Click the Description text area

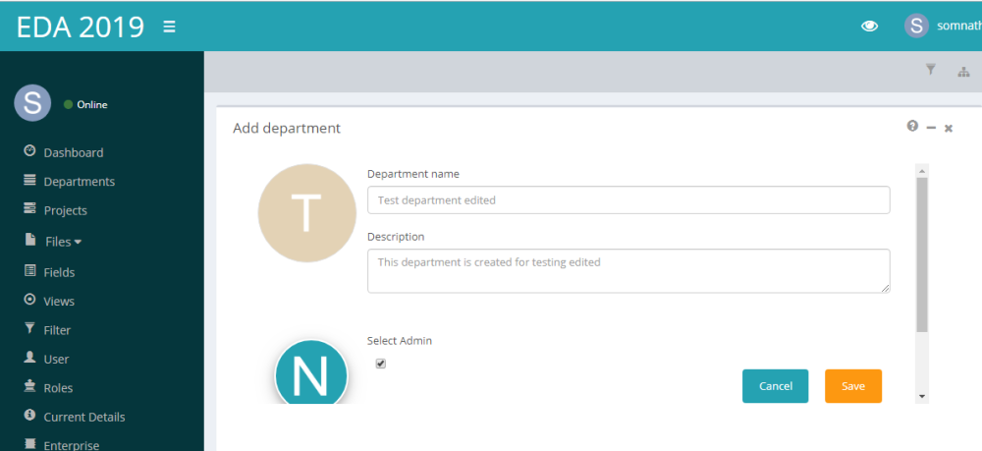click(x=628, y=270)
